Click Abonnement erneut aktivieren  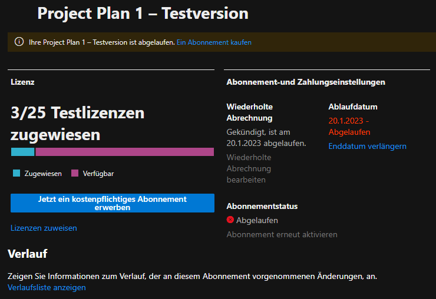282,234
